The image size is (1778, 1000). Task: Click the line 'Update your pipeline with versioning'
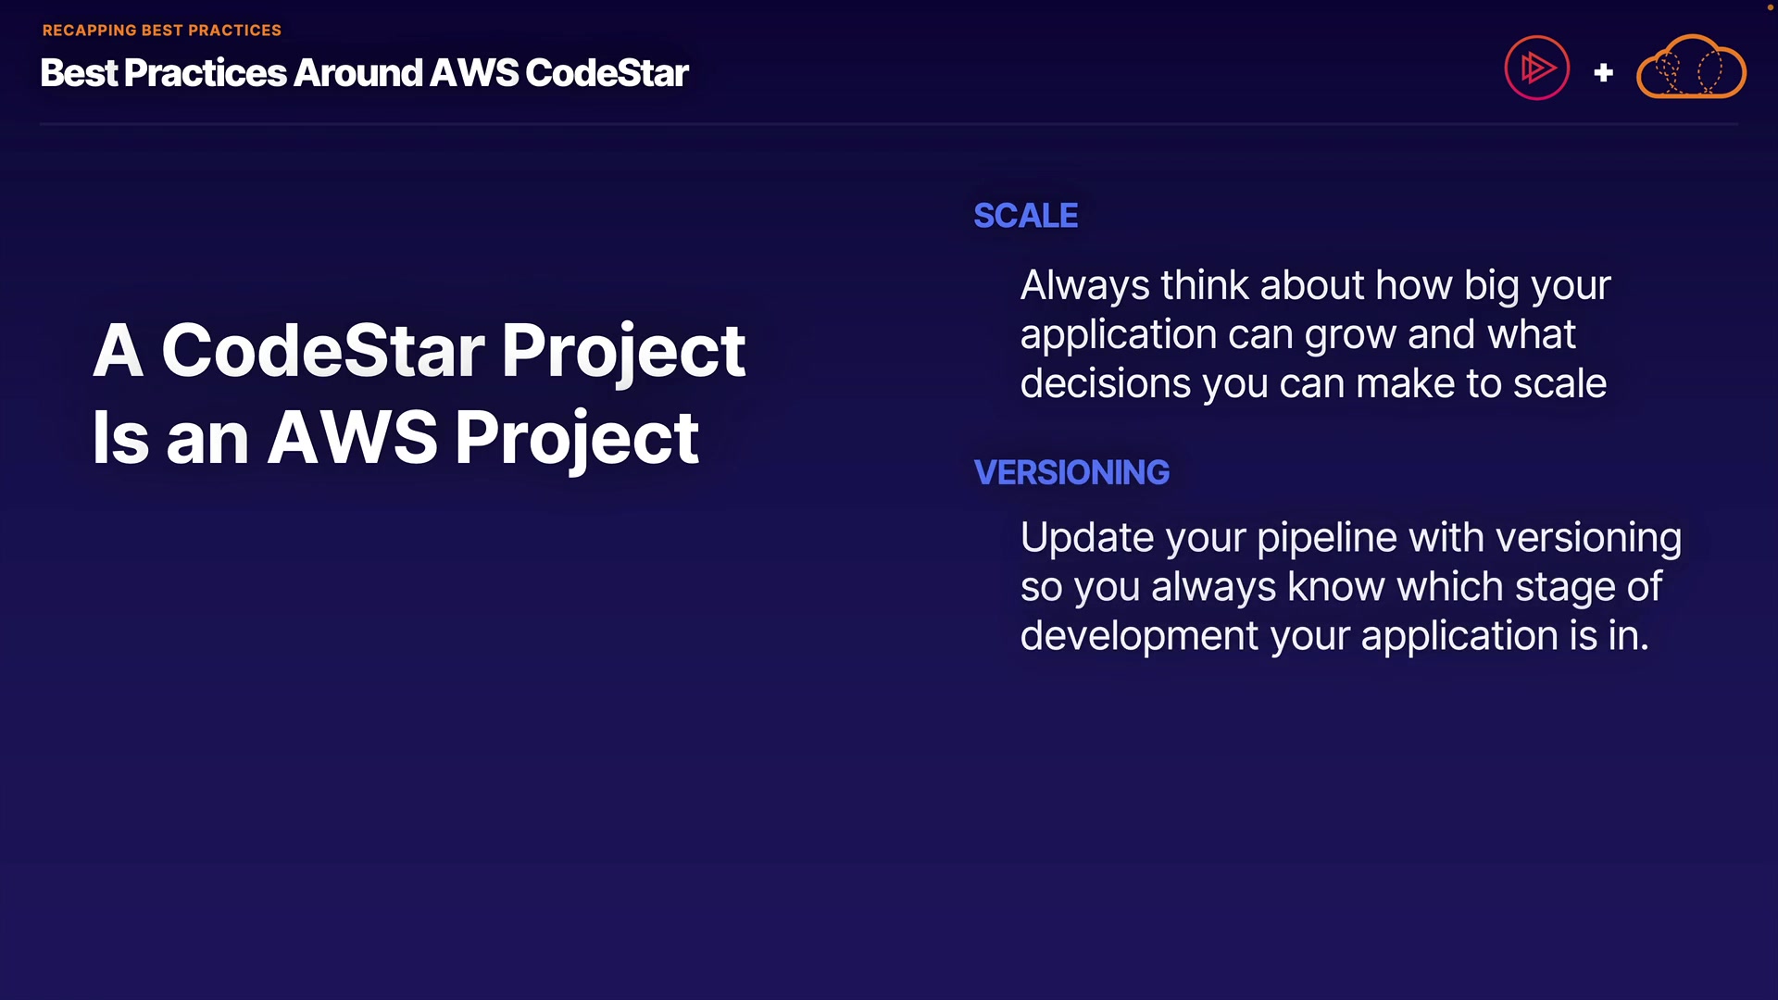point(1350,537)
